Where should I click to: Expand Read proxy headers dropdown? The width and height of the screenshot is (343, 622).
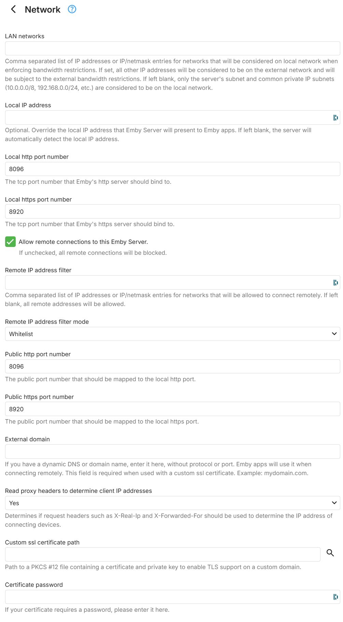pos(172,503)
